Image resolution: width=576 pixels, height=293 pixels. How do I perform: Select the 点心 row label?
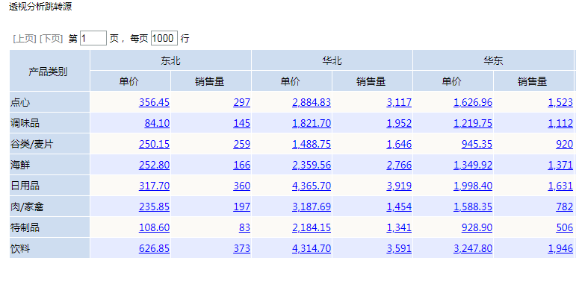[49, 102]
